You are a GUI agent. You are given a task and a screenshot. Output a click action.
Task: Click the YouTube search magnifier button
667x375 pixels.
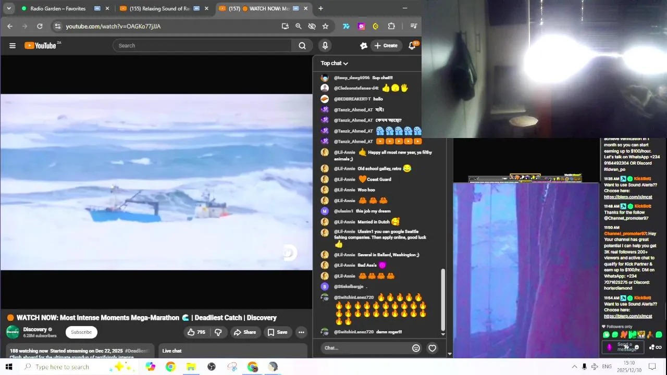pyautogui.click(x=302, y=46)
